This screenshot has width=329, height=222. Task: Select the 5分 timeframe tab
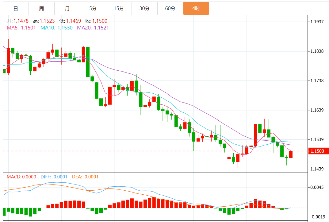[93, 8]
